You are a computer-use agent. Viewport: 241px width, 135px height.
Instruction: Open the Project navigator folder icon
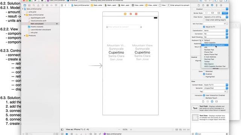[x=25, y=5]
